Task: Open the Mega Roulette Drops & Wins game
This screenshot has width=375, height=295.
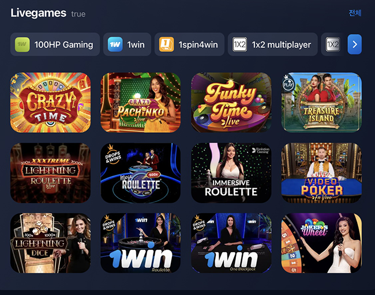Action: point(141,173)
